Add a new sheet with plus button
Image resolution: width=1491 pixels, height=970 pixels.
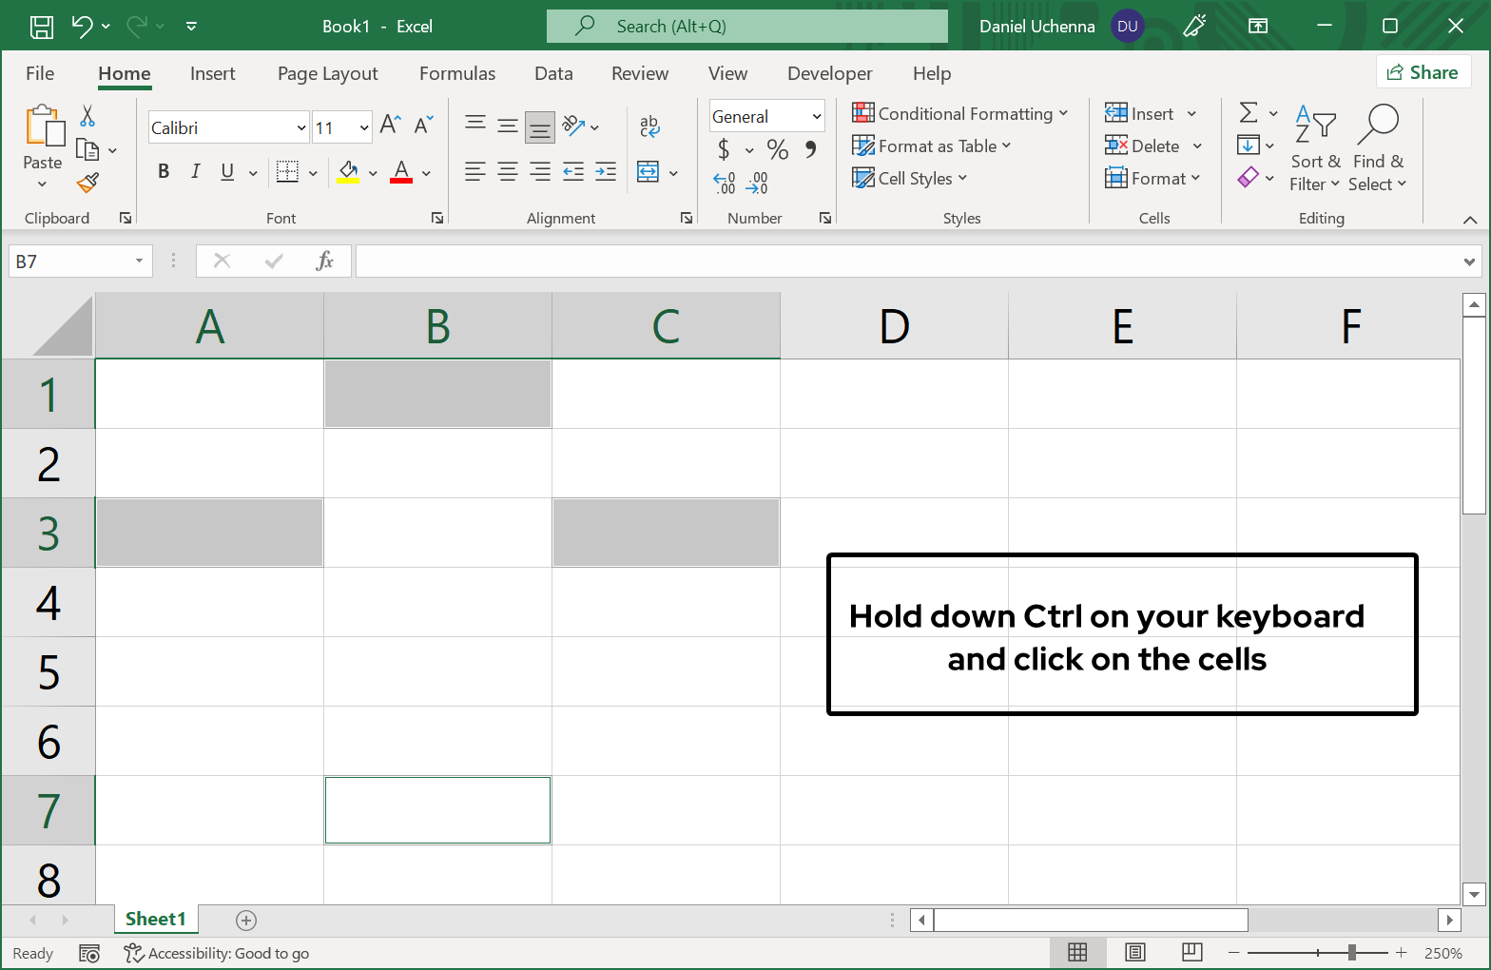click(246, 920)
